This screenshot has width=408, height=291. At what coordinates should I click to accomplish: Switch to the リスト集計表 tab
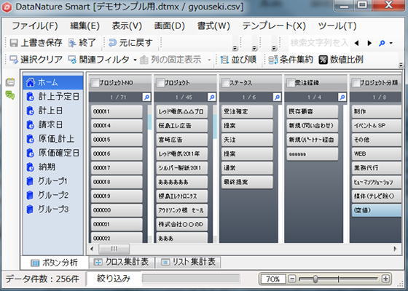tap(188, 262)
